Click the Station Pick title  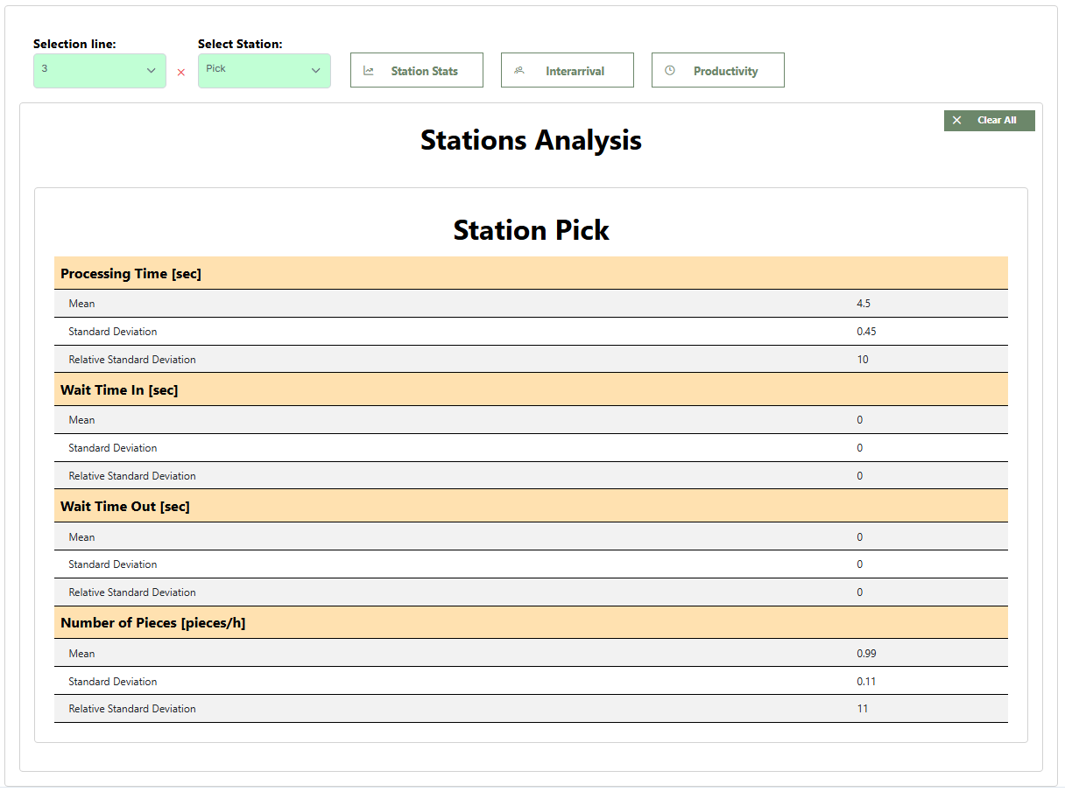(531, 230)
